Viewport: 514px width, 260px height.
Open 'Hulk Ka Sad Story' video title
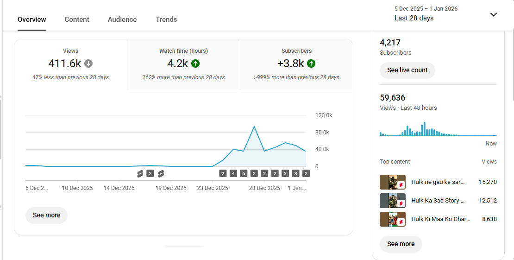438,201
